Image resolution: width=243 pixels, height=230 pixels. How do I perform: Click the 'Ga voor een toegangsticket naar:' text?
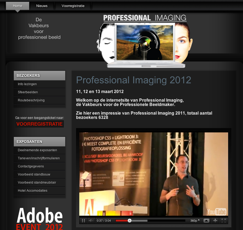click(40, 118)
